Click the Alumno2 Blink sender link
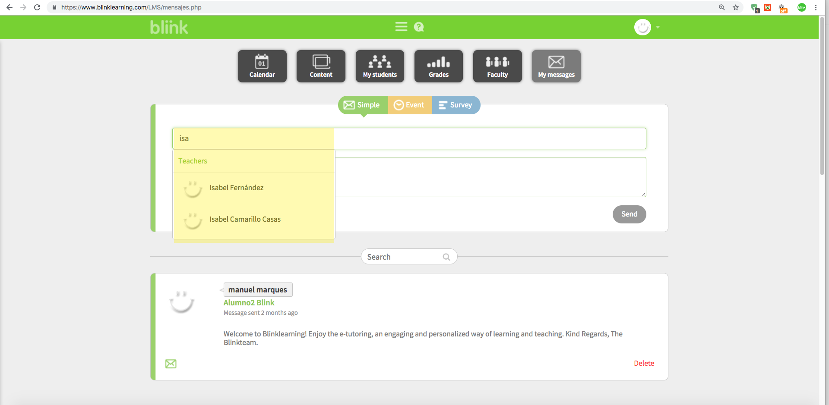829x405 pixels. click(249, 303)
